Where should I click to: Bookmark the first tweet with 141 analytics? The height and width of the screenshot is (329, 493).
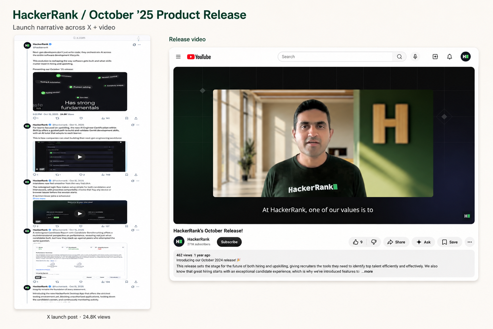(x=126, y=118)
